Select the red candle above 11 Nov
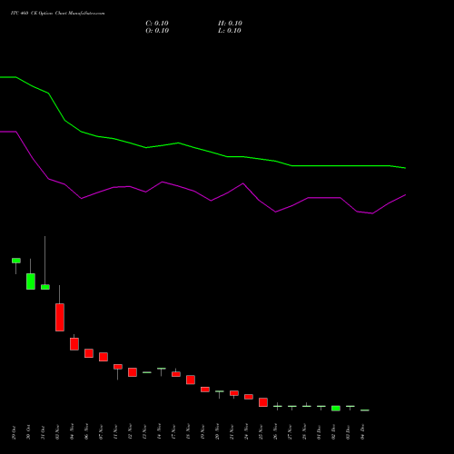Screen dimensions: 454x454 coord(118,367)
